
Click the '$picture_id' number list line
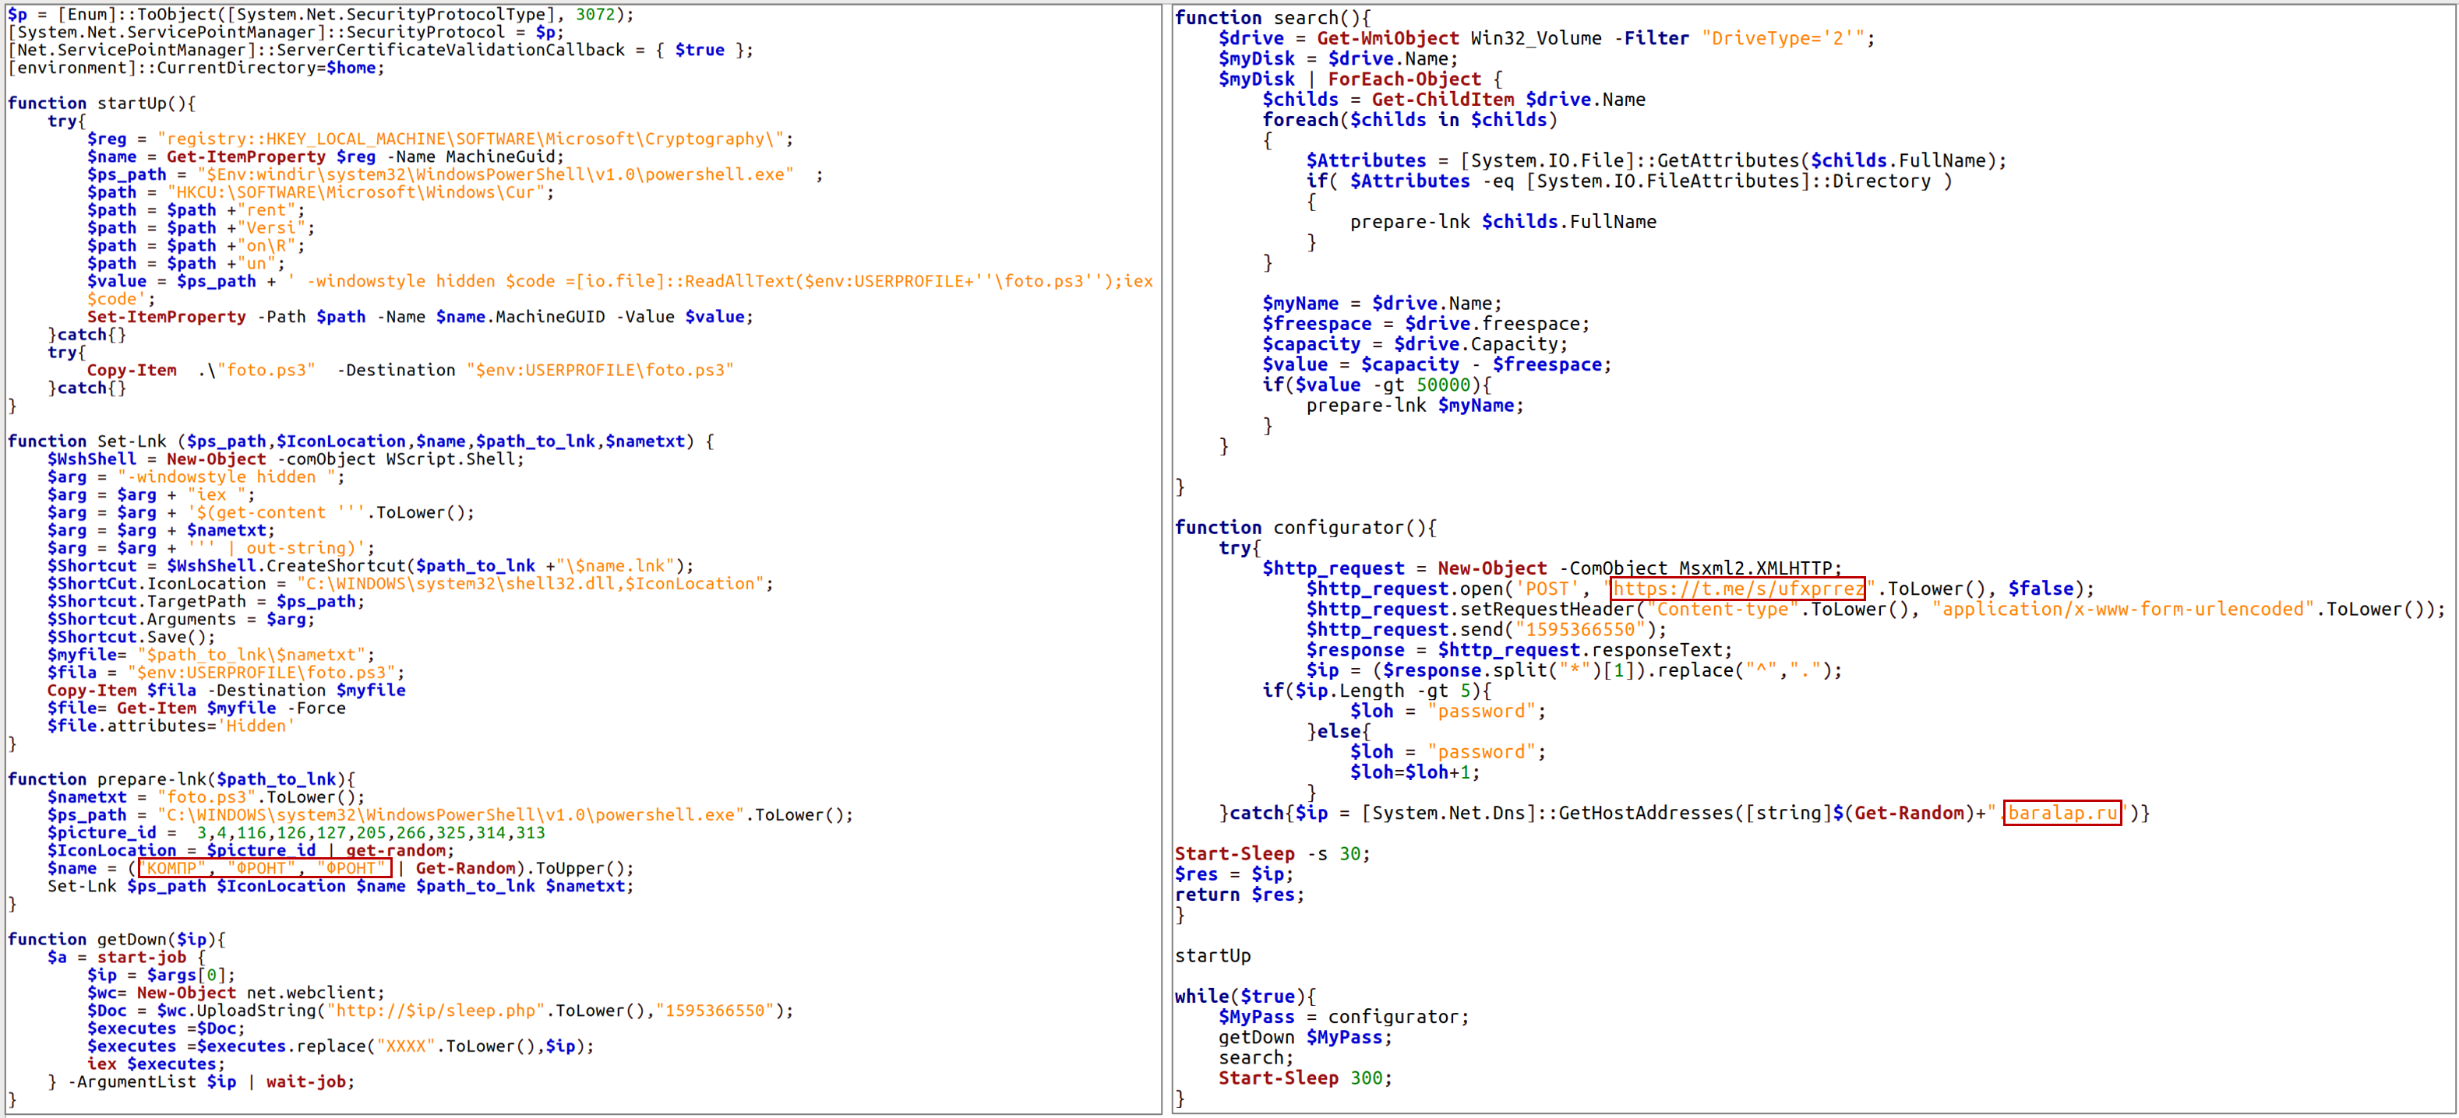tap(296, 833)
